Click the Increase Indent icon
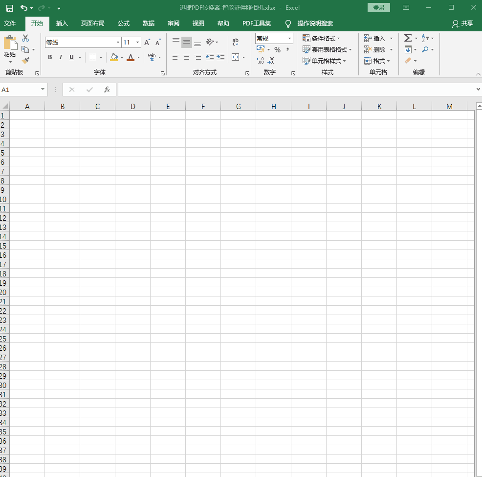Viewport: 482px width, 477px height. [220, 57]
